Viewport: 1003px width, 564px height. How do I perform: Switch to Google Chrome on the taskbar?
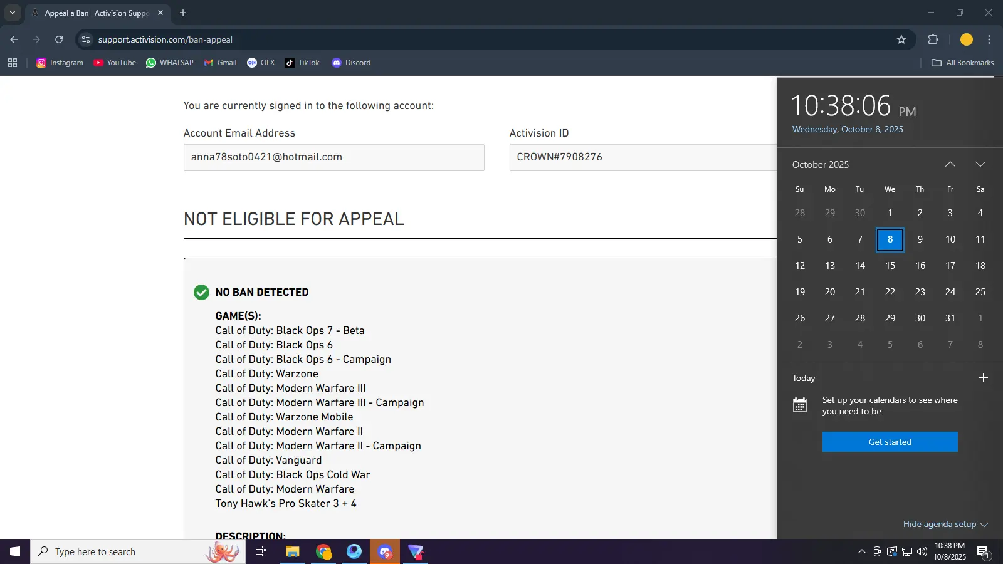coord(323,551)
